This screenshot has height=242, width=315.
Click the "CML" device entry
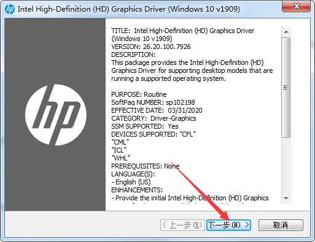[120, 142]
